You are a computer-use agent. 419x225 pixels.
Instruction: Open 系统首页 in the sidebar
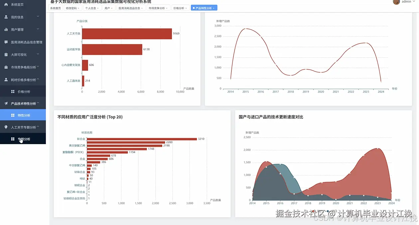(x=23, y=5)
